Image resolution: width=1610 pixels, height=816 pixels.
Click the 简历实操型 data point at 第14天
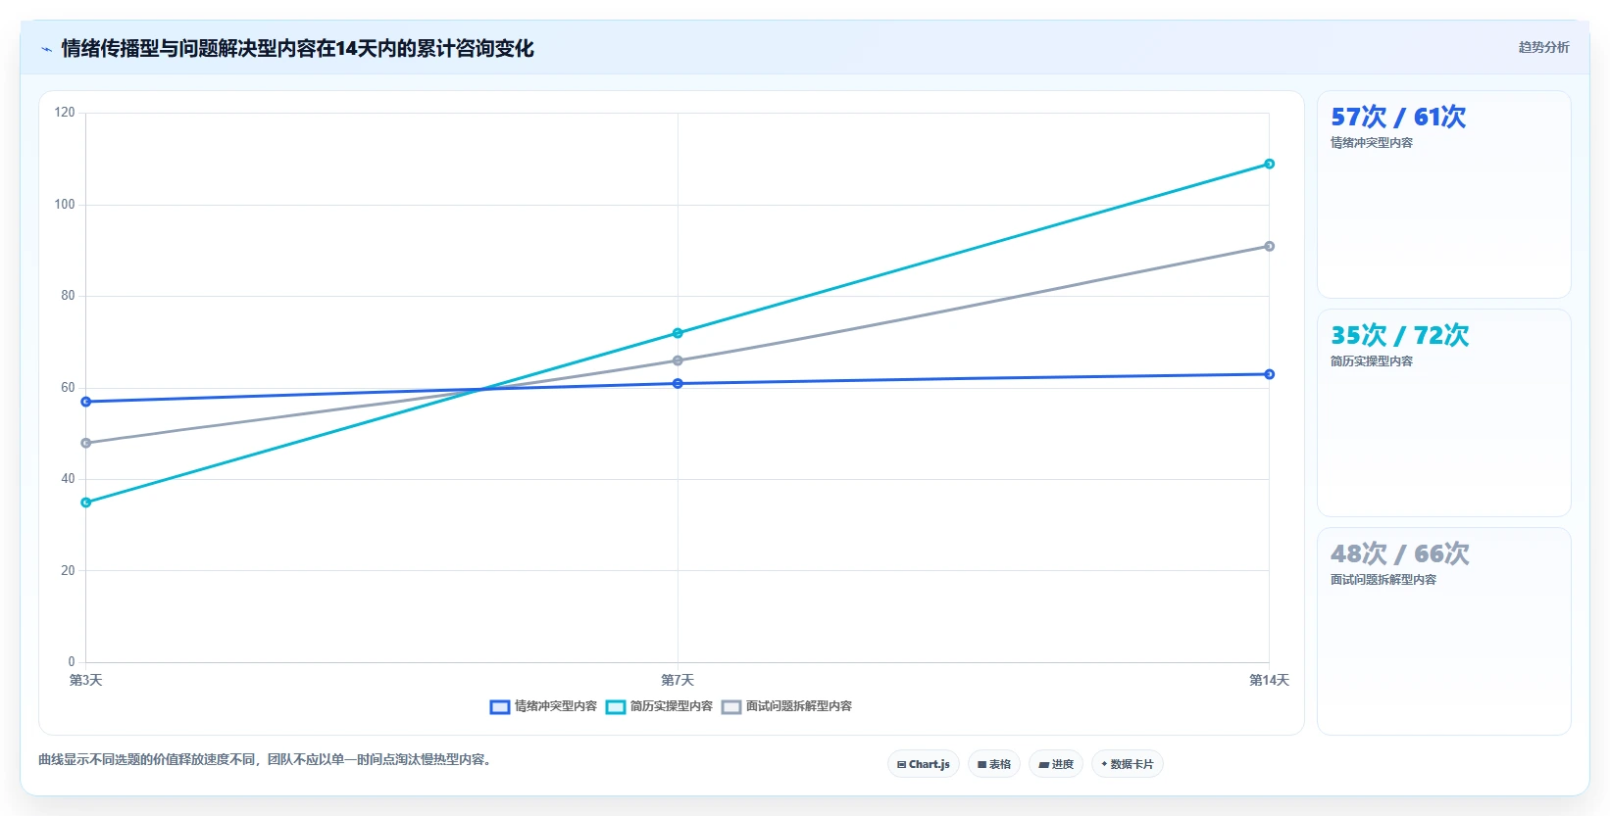coord(1269,164)
